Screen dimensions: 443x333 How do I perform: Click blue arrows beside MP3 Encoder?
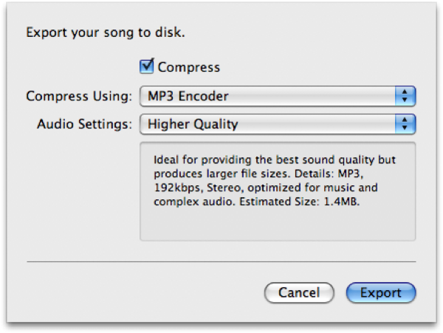tap(405, 96)
